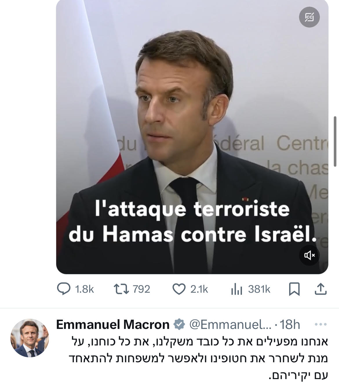Open Emmanuel Macron's profile picture
Screen dimensions: 339x384
tap(30, 338)
